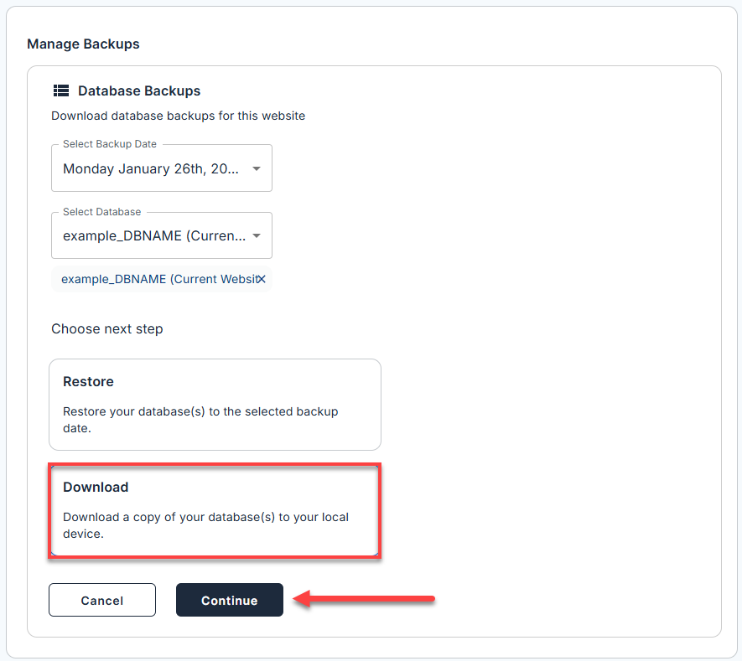Viewport: 742px width, 661px height.
Task: Click the Continue button
Action: click(x=229, y=600)
